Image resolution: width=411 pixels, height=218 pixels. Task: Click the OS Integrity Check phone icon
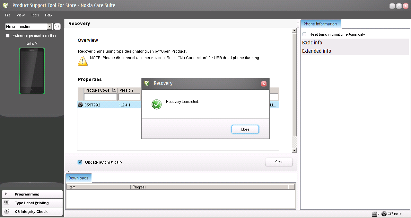6,211
